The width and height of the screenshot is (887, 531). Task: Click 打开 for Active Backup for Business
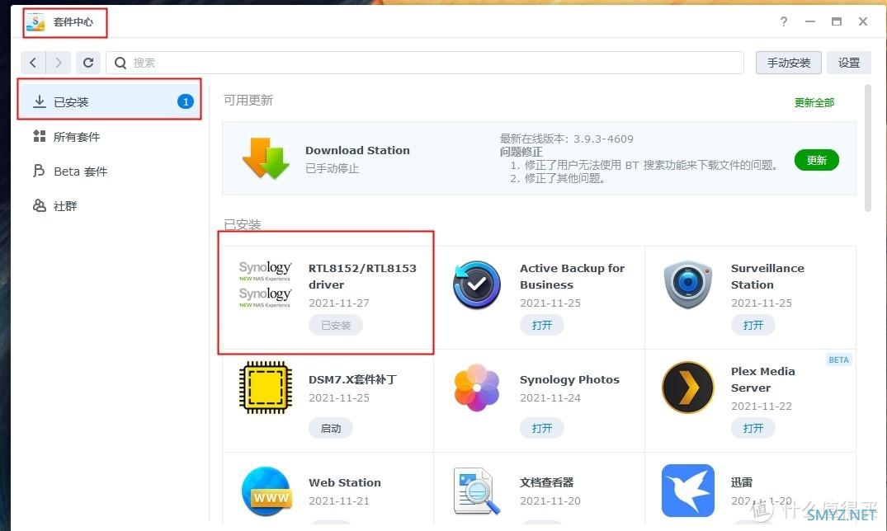[x=541, y=325]
